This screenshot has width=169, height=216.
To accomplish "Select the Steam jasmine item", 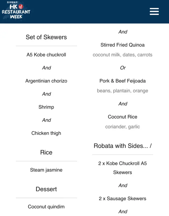I will coord(46,170).
